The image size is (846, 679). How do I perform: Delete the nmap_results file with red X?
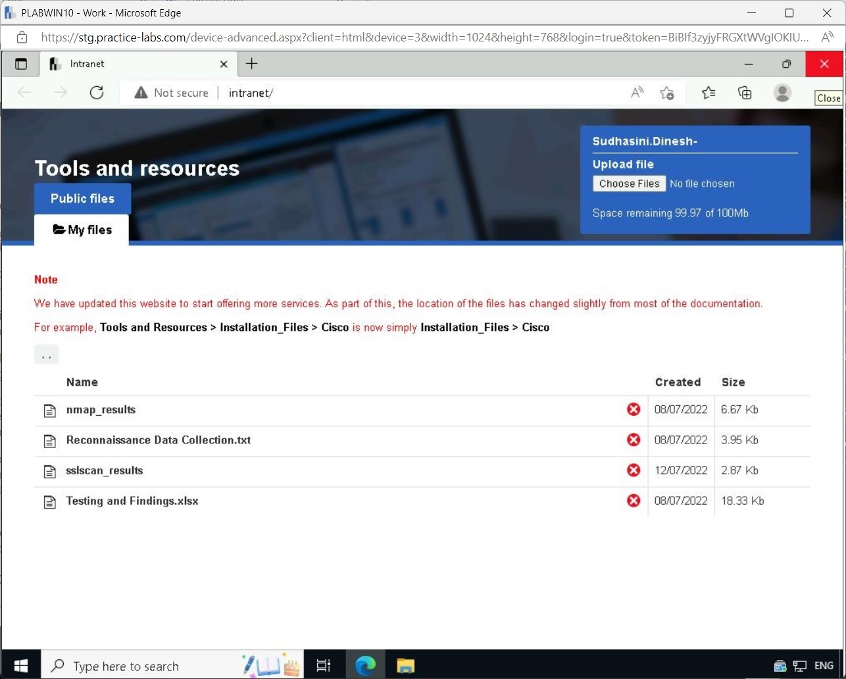point(633,409)
